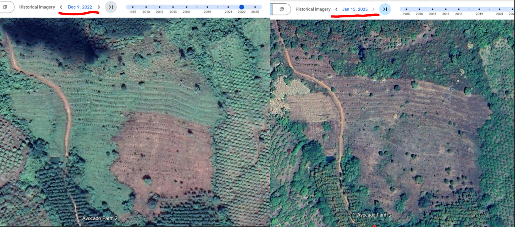Jump to 2013 on the Jan 2025 timeline
This screenshot has height=227, width=515.
tap(446, 9)
